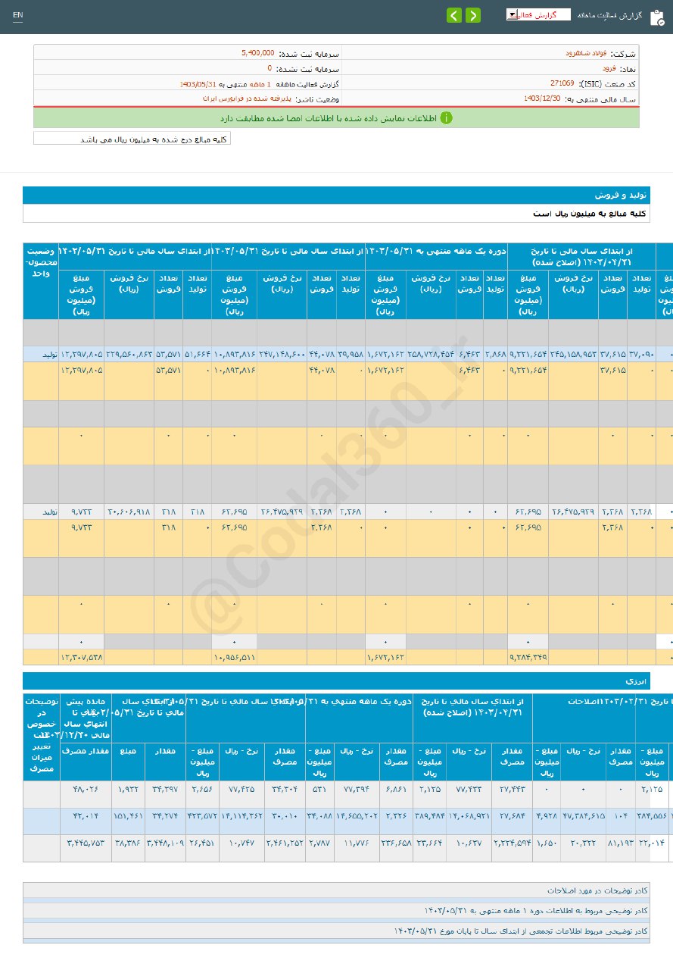The width and height of the screenshot is (673, 970).
Task: Click company name فولاد شاهرود
Action: pos(581,54)
